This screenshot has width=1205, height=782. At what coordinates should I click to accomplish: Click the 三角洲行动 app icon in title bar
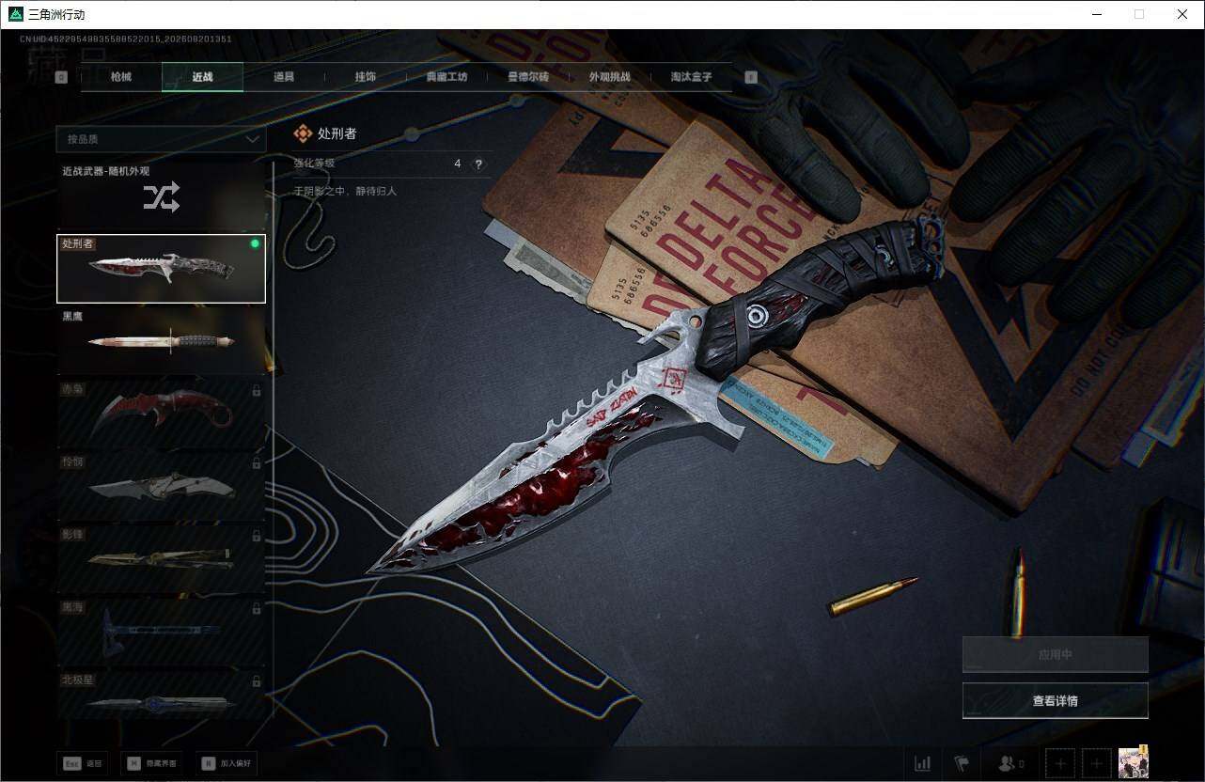click(15, 14)
